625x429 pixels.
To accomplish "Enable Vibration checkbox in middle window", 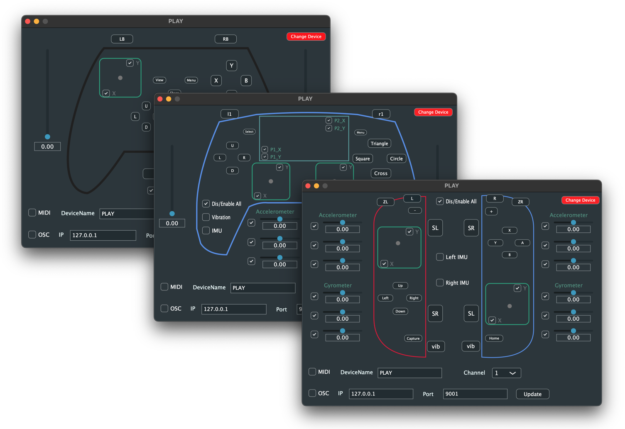I will [206, 217].
